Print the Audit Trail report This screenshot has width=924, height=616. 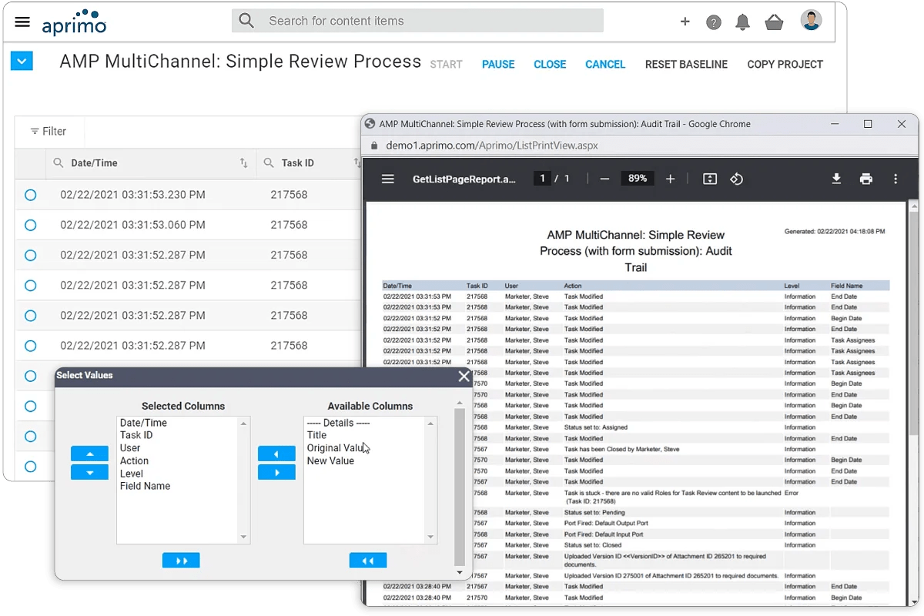click(866, 179)
